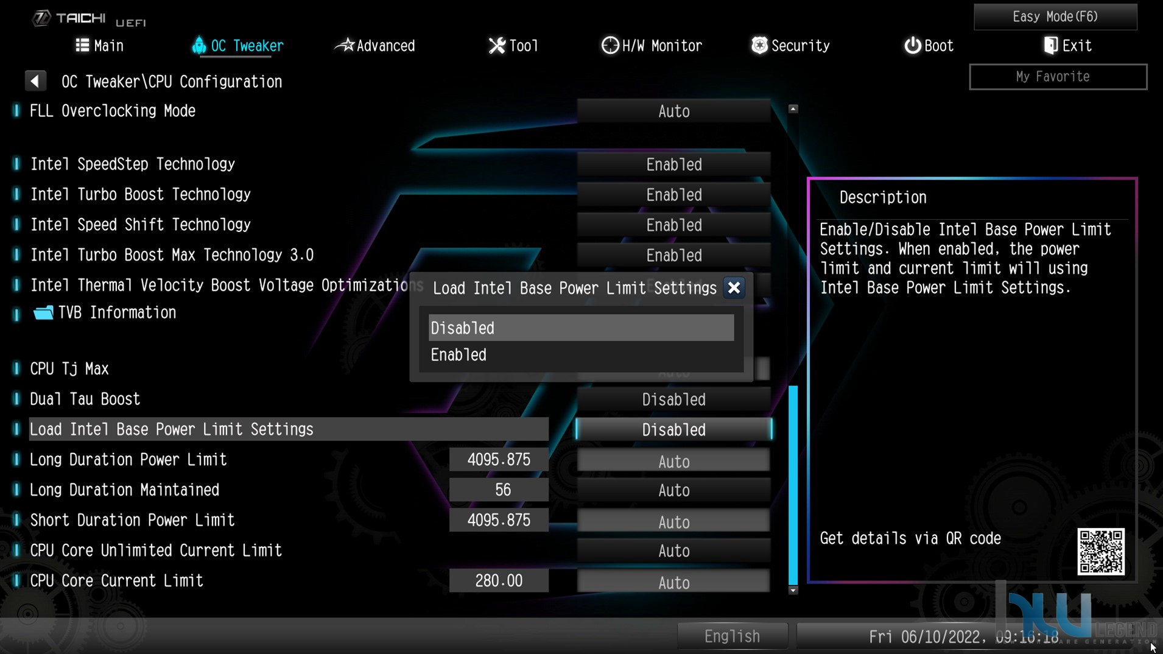Screen dimensions: 1163x654
Task: Select the CPU Tj Max row
Action: 69,369
